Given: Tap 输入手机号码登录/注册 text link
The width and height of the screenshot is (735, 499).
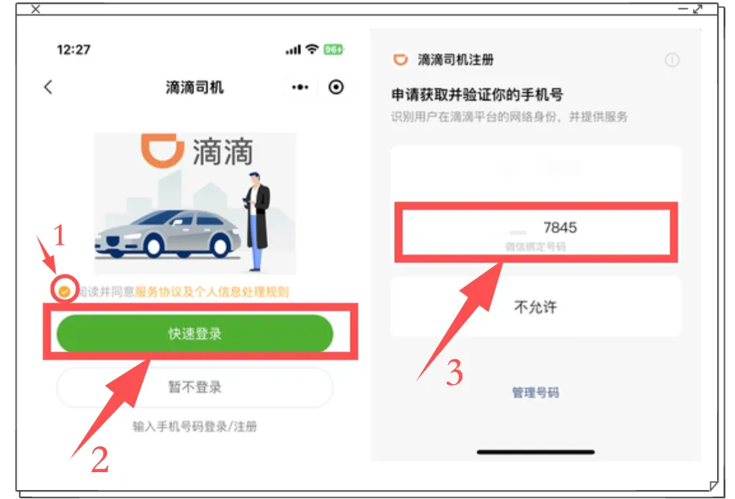Looking at the screenshot, I should 195,426.
